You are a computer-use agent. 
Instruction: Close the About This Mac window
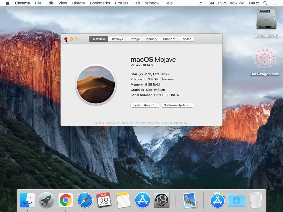click(x=66, y=39)
